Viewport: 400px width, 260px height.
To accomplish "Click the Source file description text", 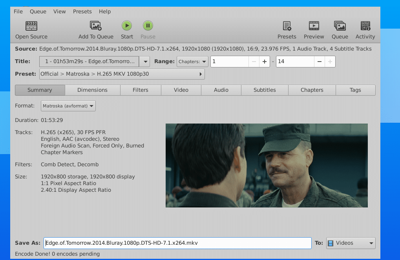I will click(205, 49).
